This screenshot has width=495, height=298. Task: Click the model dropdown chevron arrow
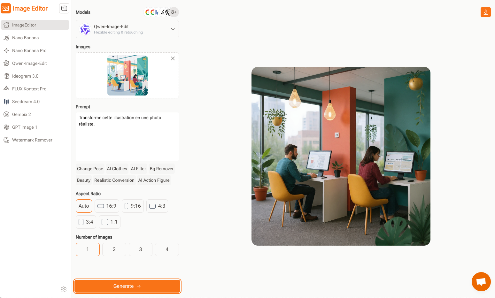tap(173, 29)
